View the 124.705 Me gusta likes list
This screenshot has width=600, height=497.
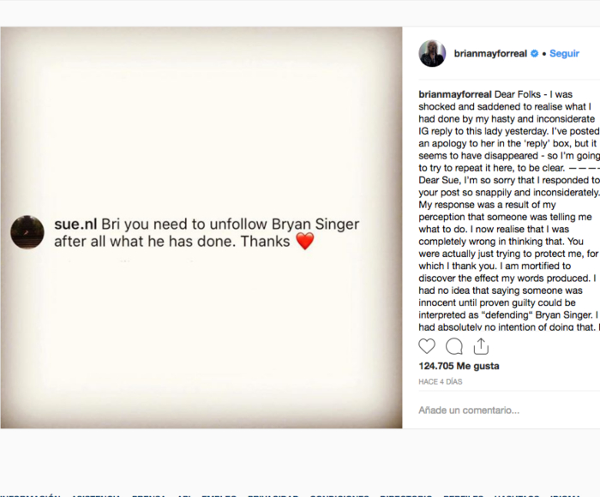[459, 366]
